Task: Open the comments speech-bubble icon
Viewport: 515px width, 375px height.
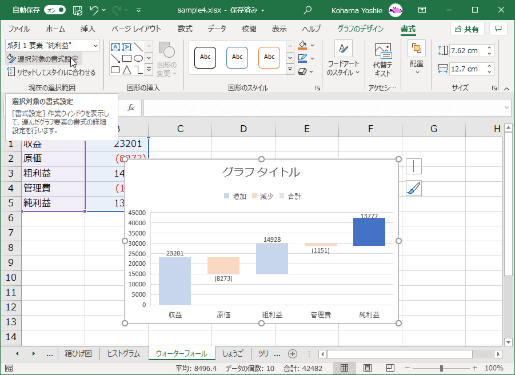Action: (498, 29)
